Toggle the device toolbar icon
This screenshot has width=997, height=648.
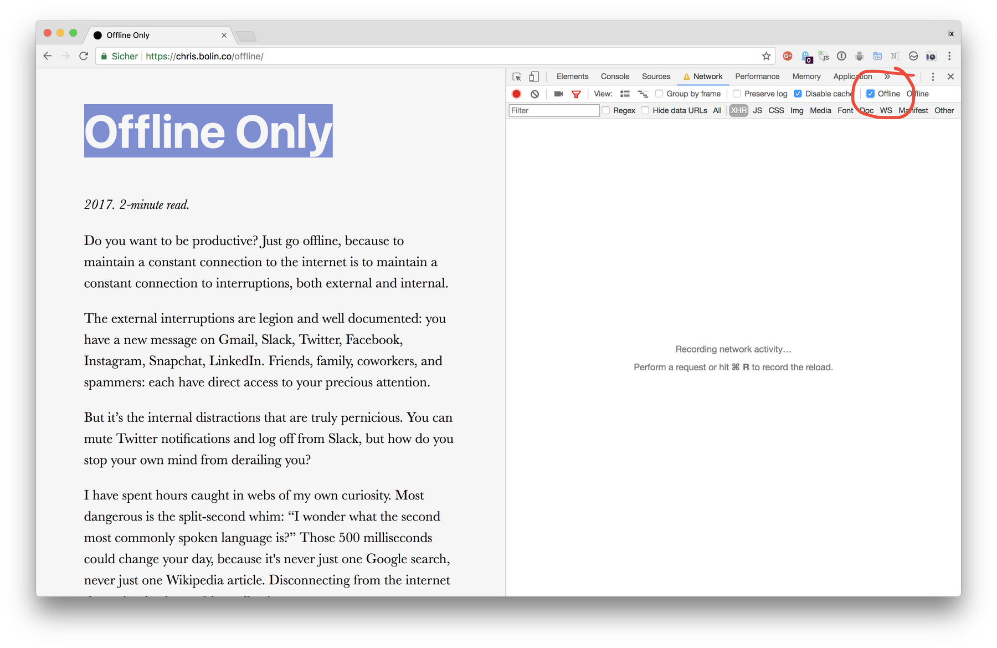[534, 76]
